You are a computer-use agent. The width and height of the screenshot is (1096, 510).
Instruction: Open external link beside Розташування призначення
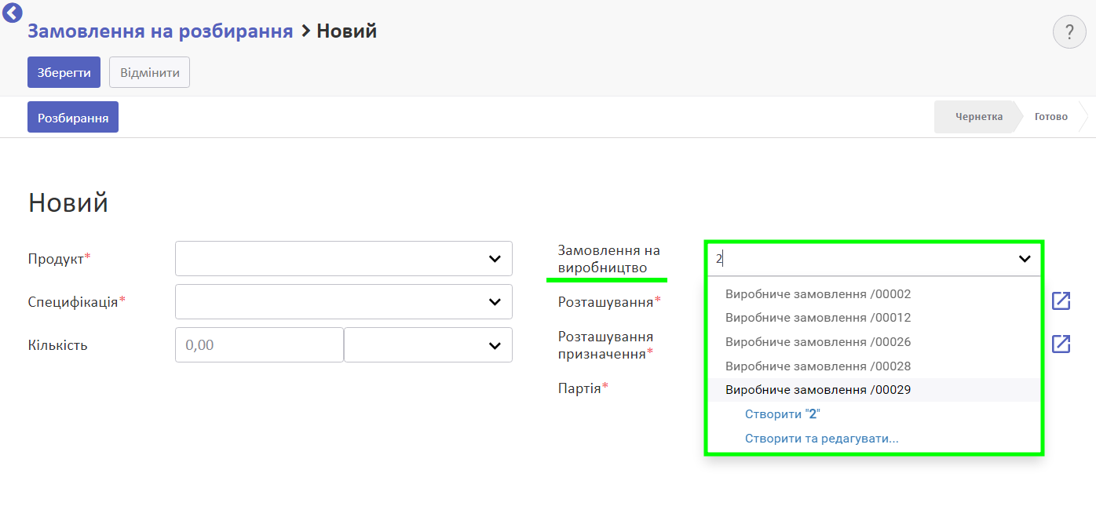click(1061, 344)
